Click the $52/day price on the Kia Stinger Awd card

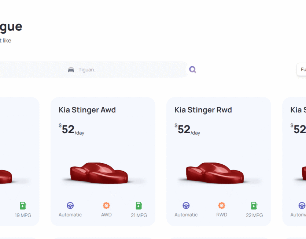click(71, 129)
